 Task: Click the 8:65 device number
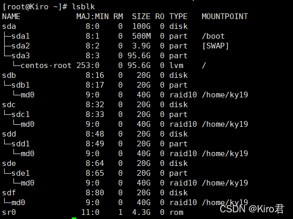coord(95,173)
